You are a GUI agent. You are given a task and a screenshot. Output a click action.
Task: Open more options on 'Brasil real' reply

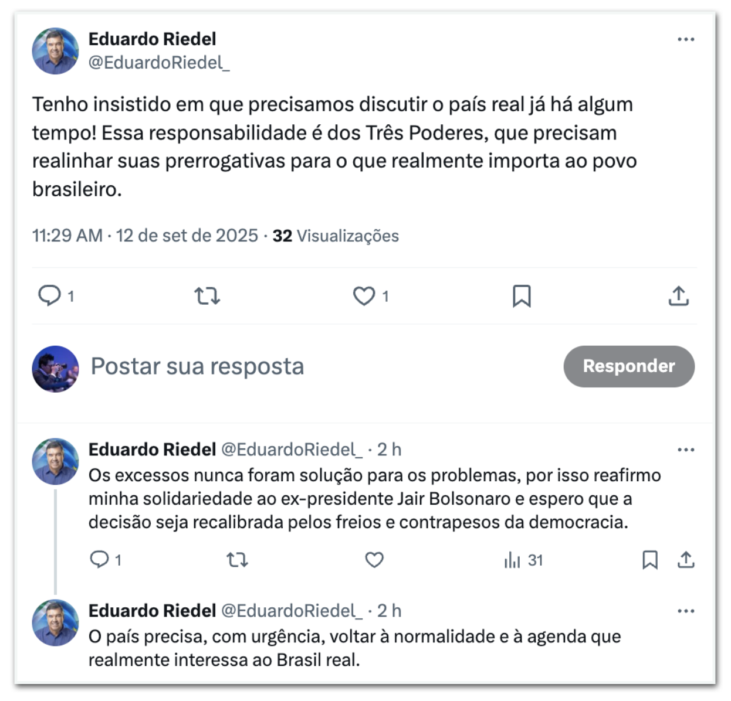click(x=685, y=611)
